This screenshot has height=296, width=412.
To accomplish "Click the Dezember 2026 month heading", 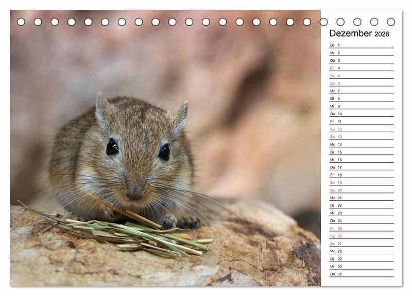I will click(359, 33).
